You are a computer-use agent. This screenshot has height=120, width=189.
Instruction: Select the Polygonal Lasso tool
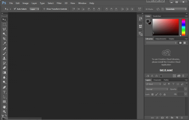4,29
